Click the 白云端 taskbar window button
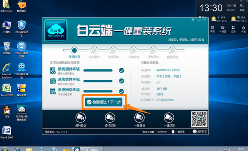 [x=88, y=149]
